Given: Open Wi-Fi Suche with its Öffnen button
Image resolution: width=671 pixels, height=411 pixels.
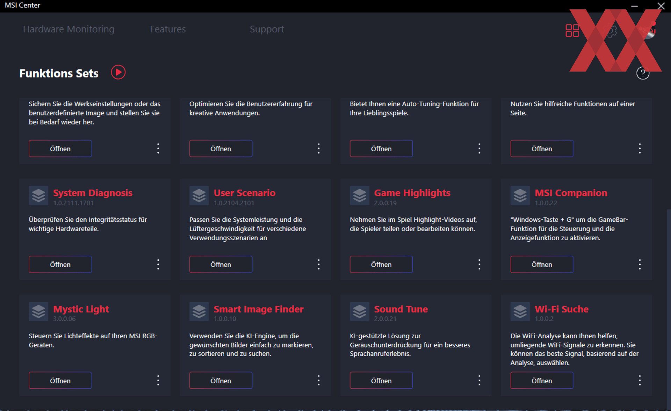Looking at the screenshot, I should point(542,381).
